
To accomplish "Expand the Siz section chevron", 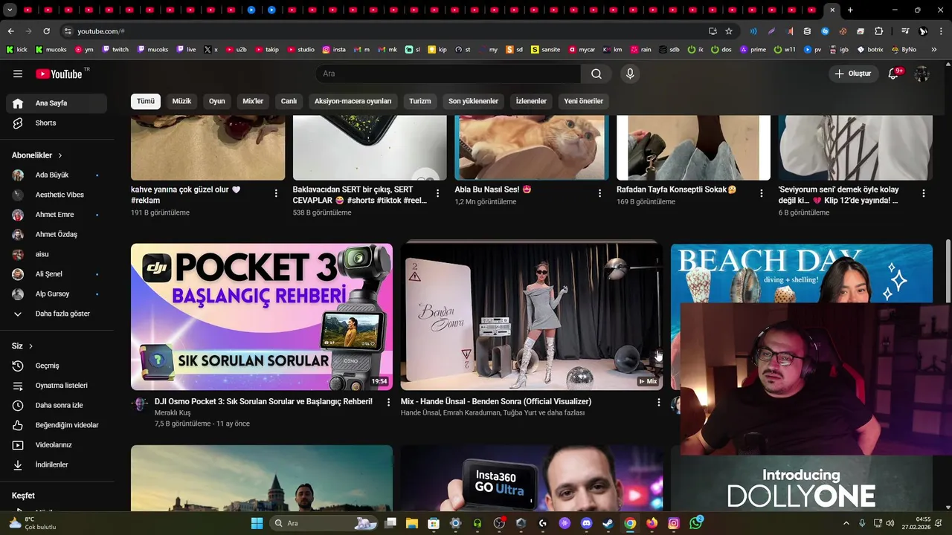I will pos(30,346).
